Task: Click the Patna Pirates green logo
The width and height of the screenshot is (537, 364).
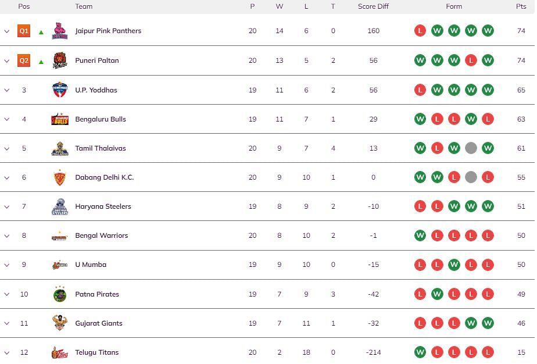Action: (x=60, y=294)
